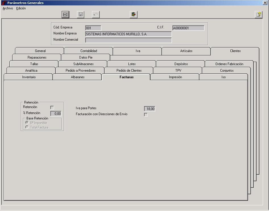The height and width of the screenshot is (211, 269).
Task: Click the 'Iva para Portes' label
Action: point(86,108)
